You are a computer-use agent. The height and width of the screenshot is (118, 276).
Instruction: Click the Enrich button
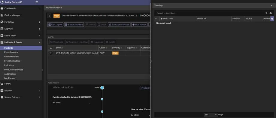pyautogui.click(x=90, y=25)
